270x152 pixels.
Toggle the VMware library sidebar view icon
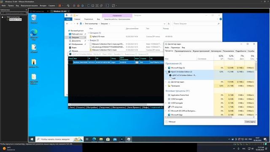(89, 5)
